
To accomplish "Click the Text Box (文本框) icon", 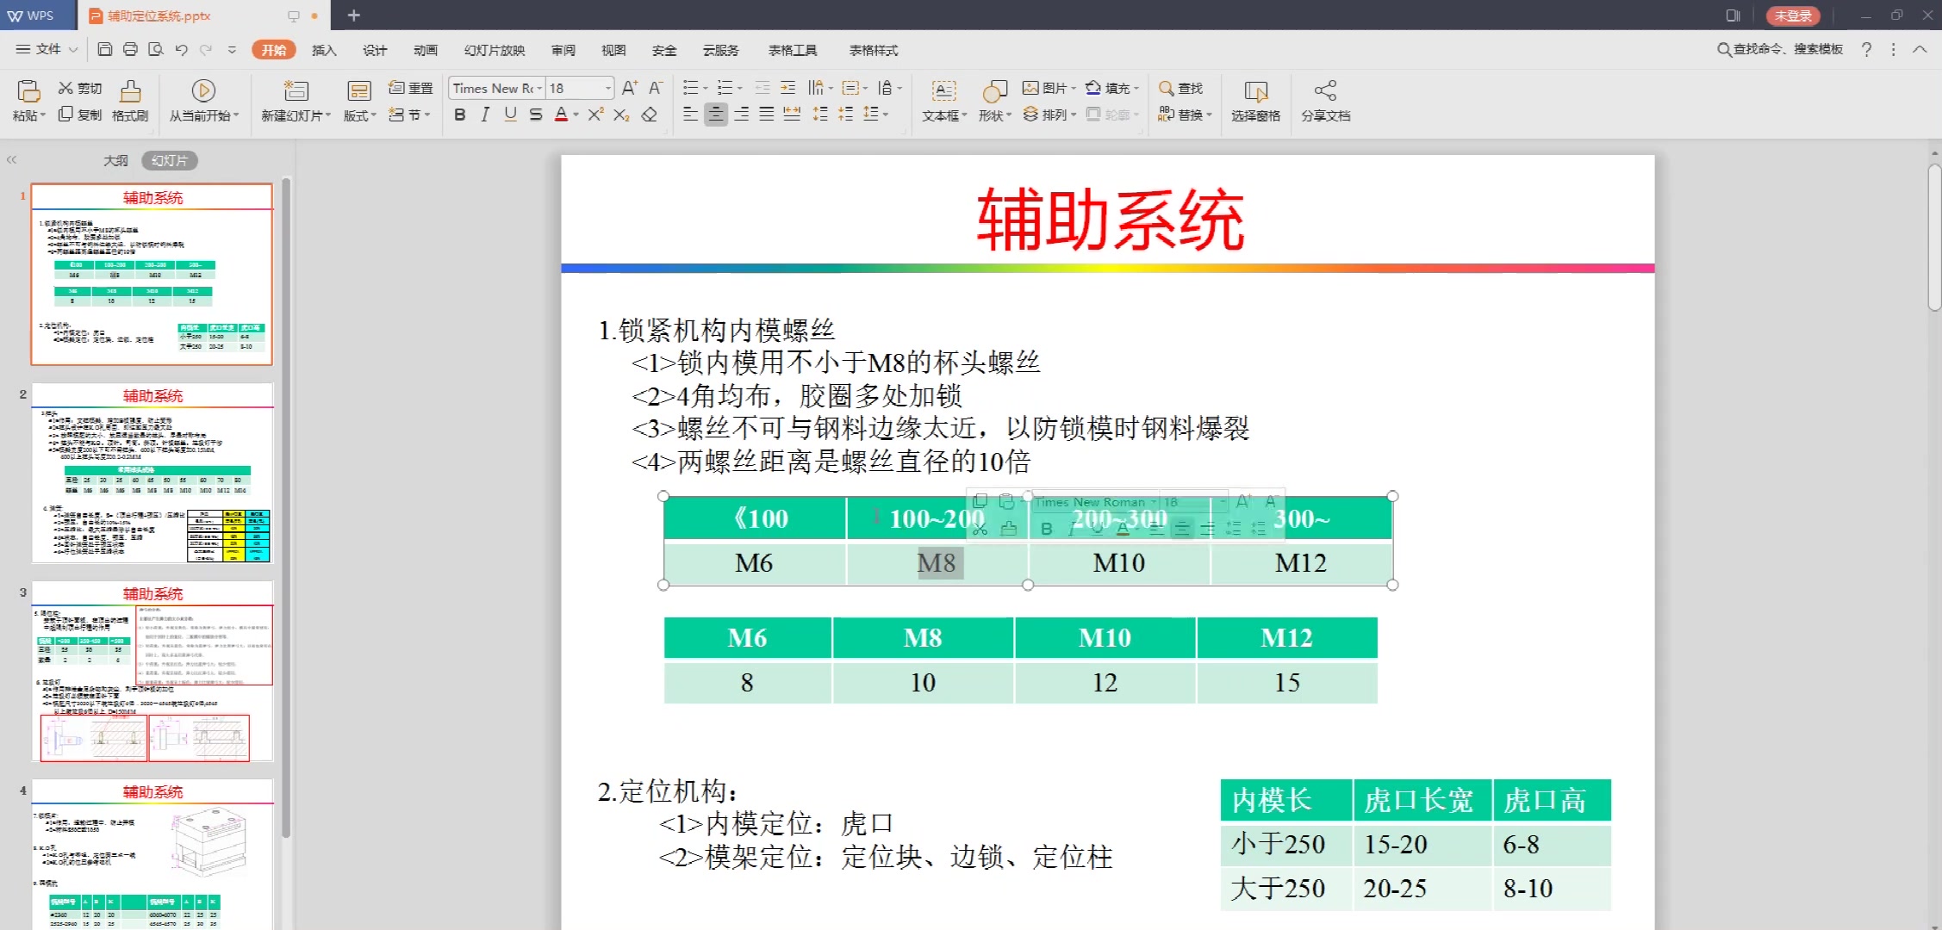I will coord(944,90).
